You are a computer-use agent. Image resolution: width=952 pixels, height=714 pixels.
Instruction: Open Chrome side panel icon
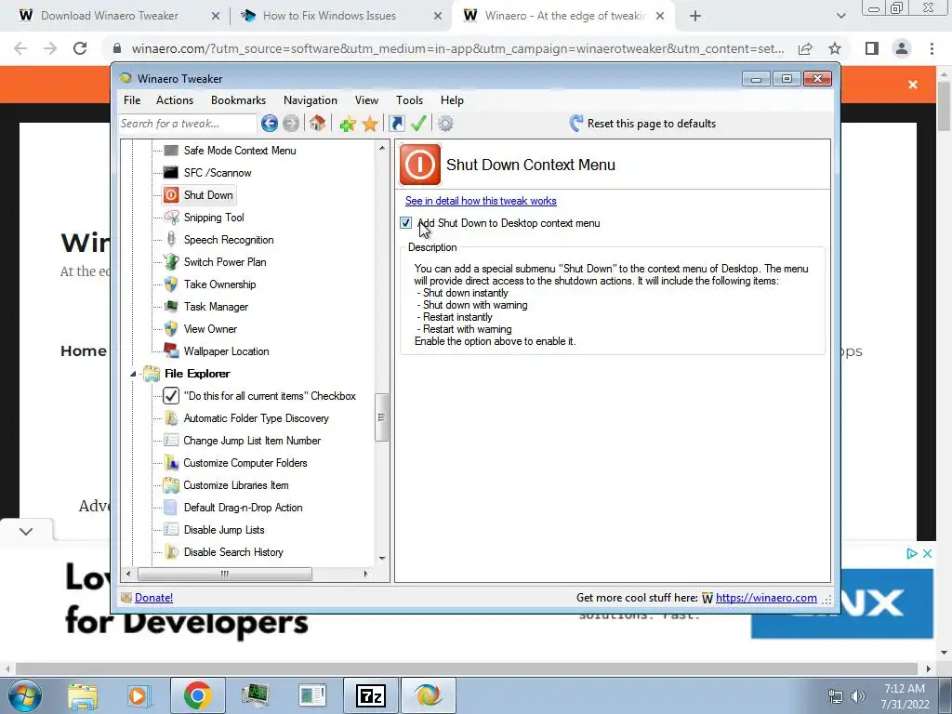click(872, 48)
